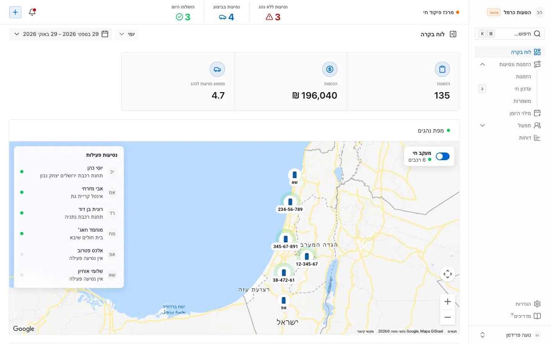Click the dollar icon above הכנסות
Screen dimensions: 551x344
[330, 69]
